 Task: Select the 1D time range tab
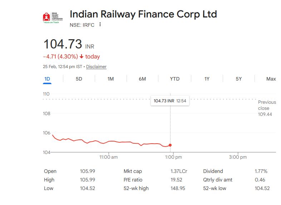tap(47, 79)
